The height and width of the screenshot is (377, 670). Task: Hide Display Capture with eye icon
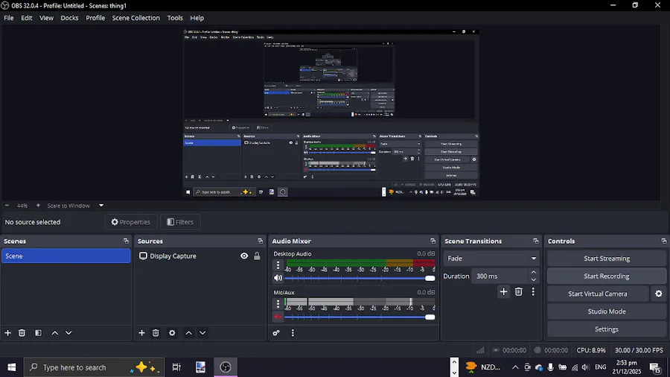click(244, 256)
